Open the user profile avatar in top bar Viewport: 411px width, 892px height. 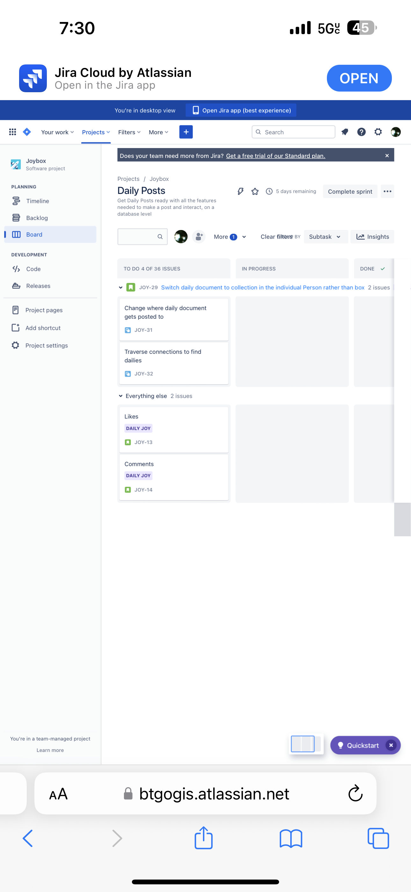pyautogui.click(x=395, y=132)
